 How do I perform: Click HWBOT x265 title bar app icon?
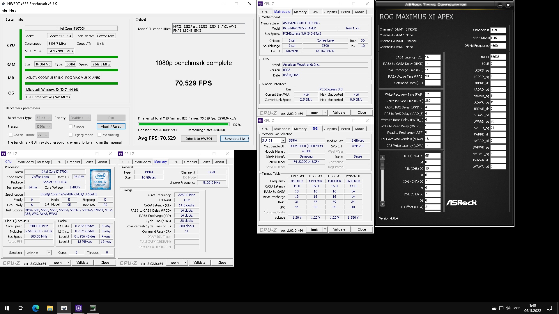coord(3,4)
